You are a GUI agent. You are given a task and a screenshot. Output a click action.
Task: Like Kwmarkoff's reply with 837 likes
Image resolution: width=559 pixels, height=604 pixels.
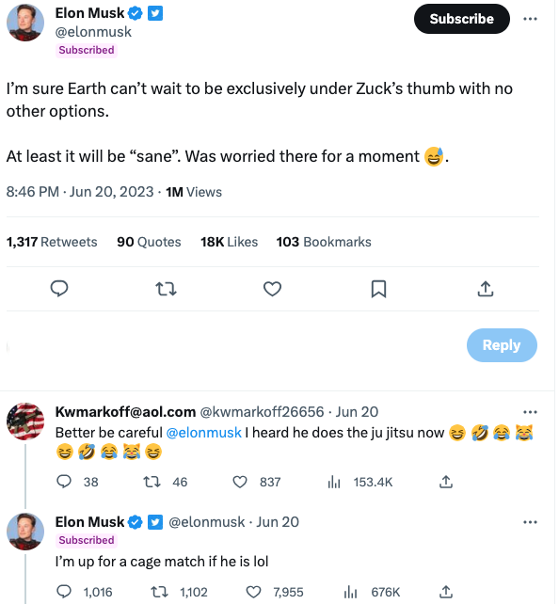point(240,482)
